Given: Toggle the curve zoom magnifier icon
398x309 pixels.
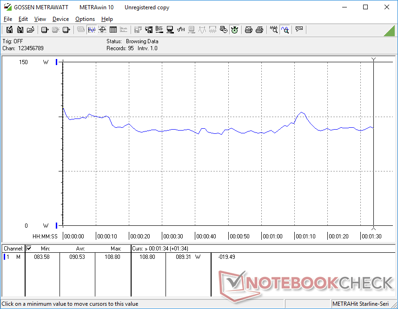Looking at the screenshot, I should [285, 30].
